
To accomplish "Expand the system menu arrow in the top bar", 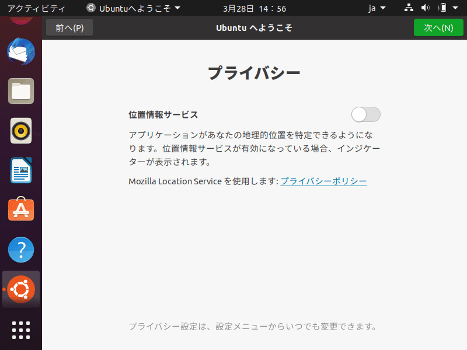I will coord(455,8).
